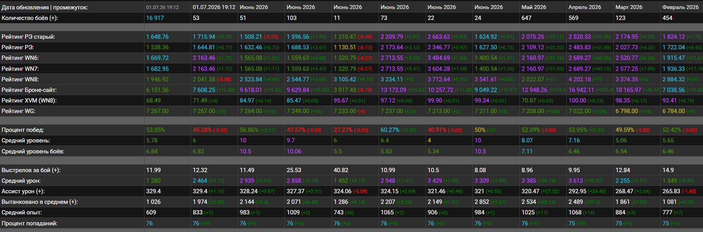703x232 pixels.
Task: Select the April 2026 XVM value 100.00
Action: pos(577,100)
